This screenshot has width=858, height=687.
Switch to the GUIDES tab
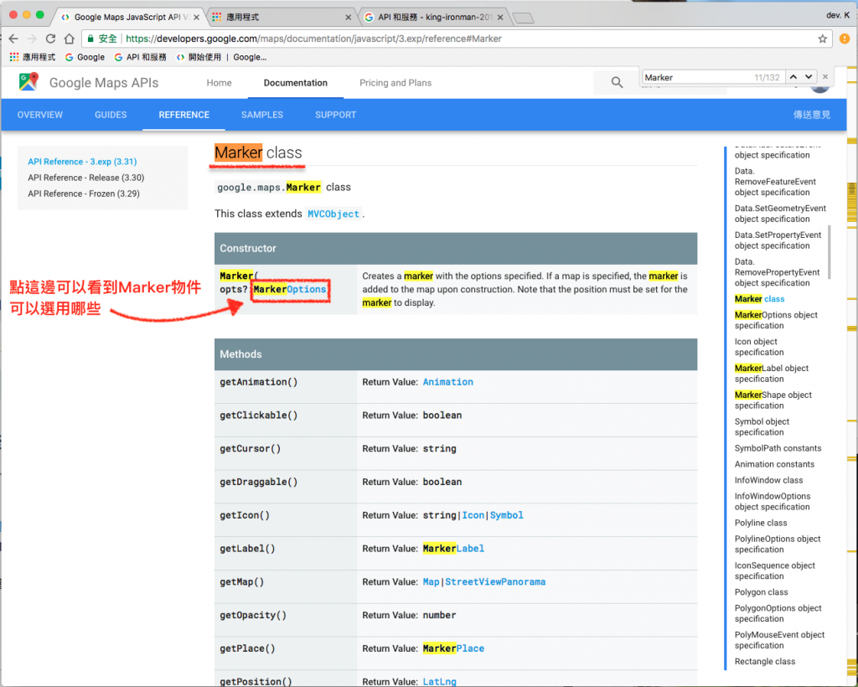(111, 115)
